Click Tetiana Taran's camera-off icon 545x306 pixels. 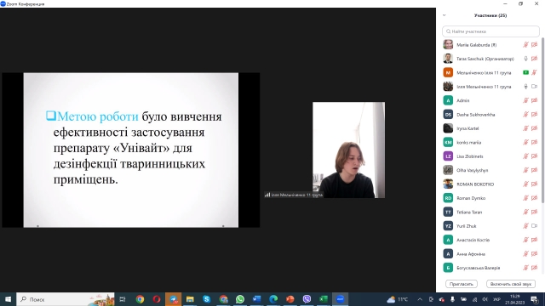534,212
